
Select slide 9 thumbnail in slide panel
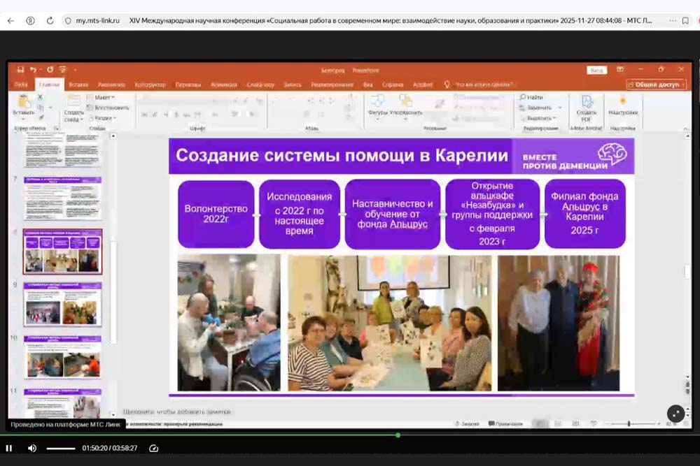(x=63, y=304)
